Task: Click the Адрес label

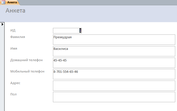Action: coord(15,83)
